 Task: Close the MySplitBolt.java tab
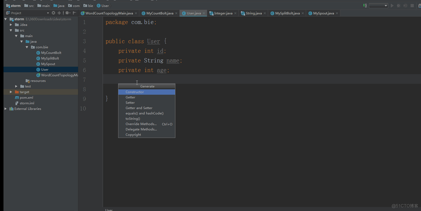click(303, 13)
